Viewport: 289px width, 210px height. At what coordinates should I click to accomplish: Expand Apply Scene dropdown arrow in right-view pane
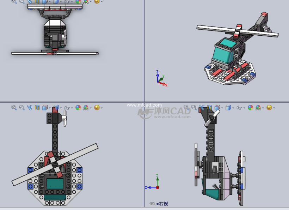263,108
